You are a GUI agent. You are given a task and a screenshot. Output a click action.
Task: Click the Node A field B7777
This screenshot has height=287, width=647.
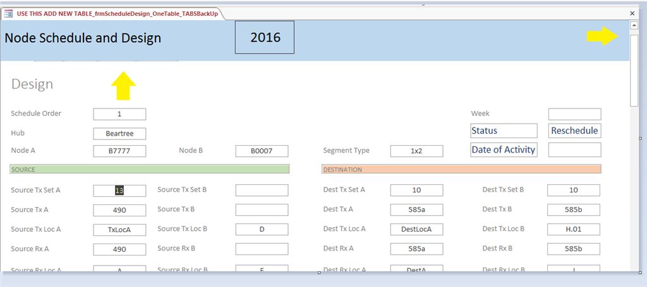[x=119, y=151]
